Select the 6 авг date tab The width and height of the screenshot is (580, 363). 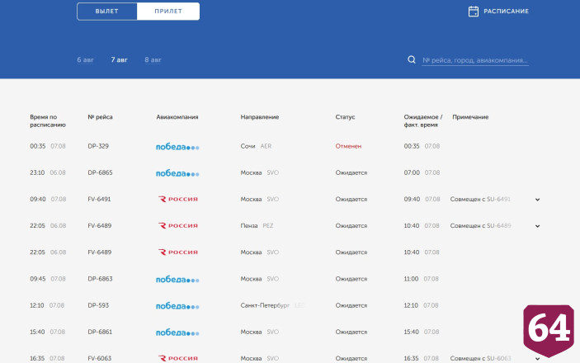(86, 59)
